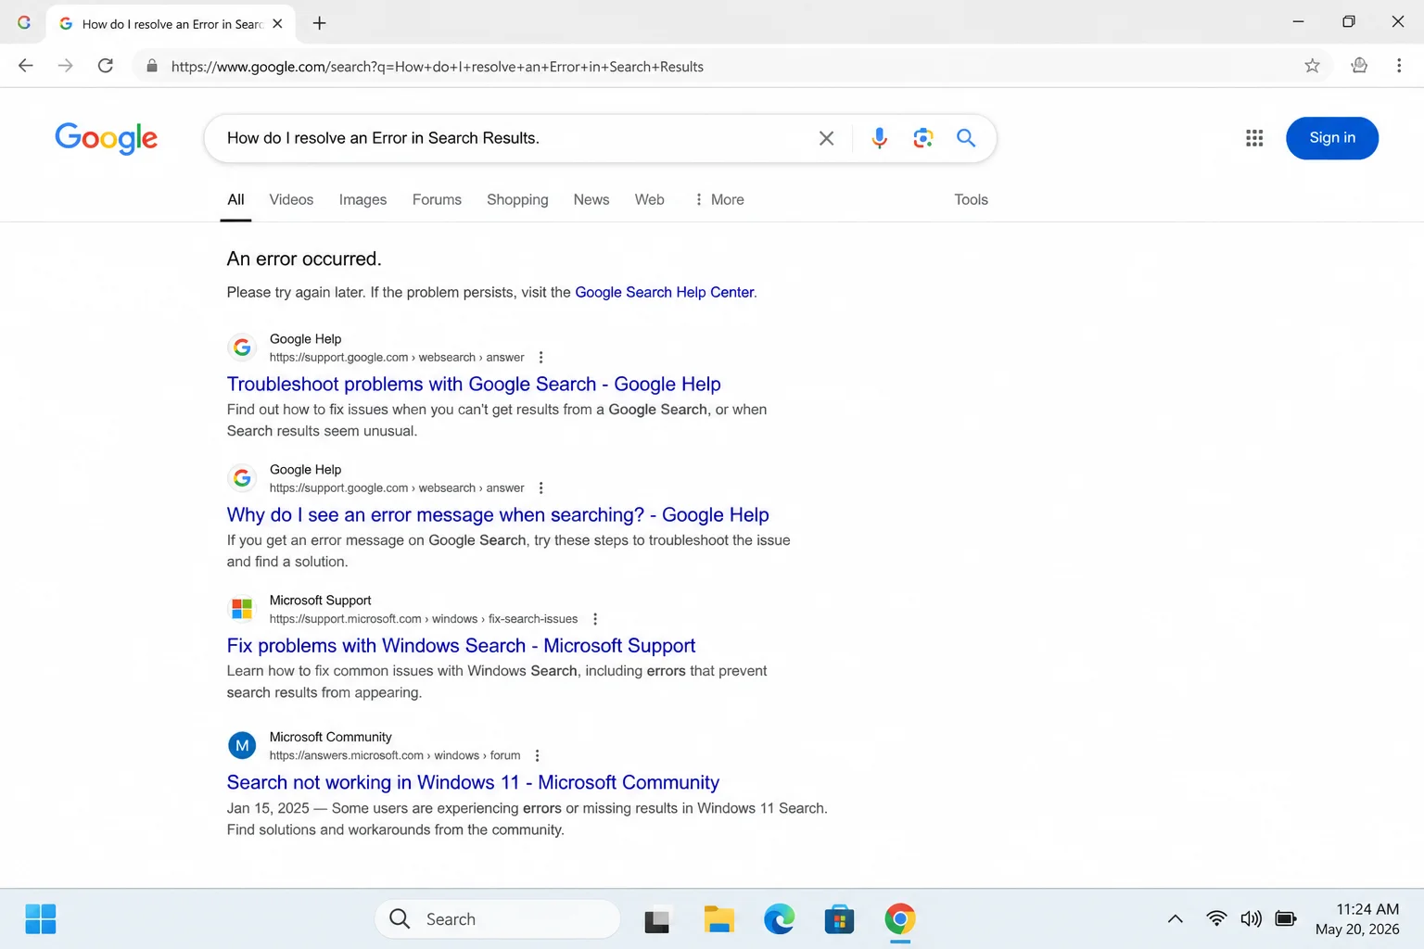1424x949 pixels.
Task: Expand the More search filters menu
Action: click(719, 199)
